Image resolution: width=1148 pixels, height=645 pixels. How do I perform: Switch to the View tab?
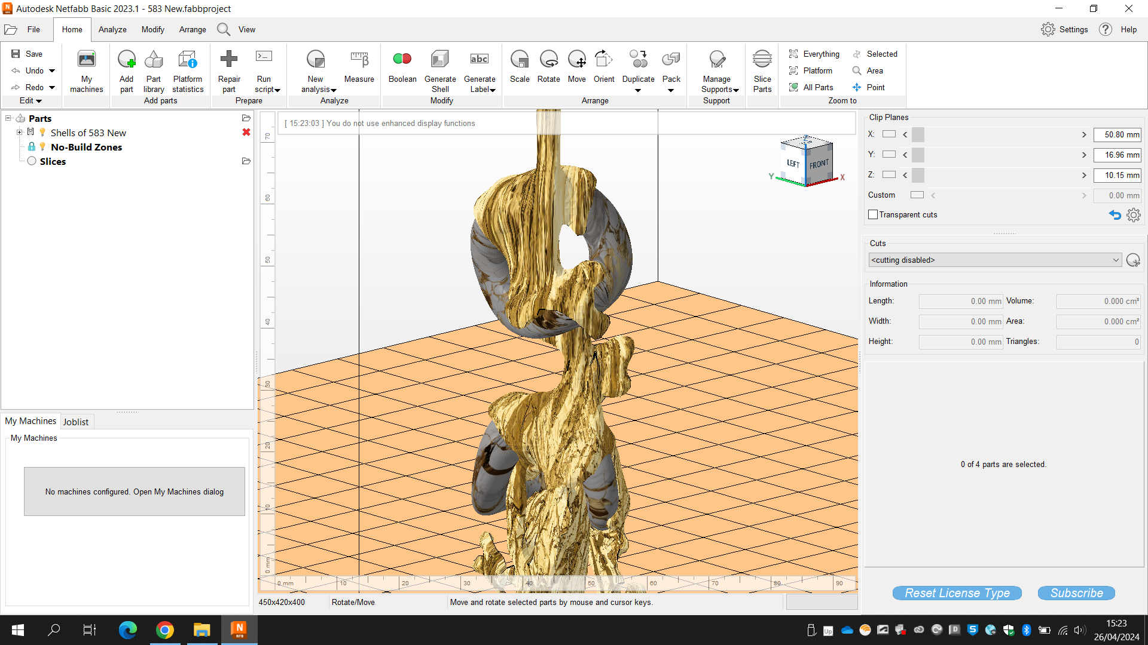[x=246, y=29]
